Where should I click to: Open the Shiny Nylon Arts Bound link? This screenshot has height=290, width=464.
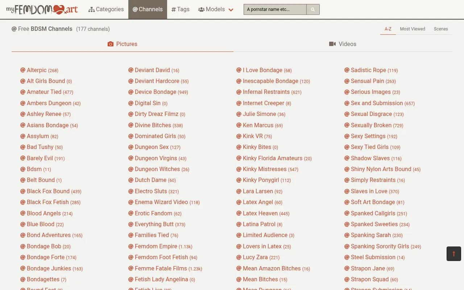click(382, 169)
